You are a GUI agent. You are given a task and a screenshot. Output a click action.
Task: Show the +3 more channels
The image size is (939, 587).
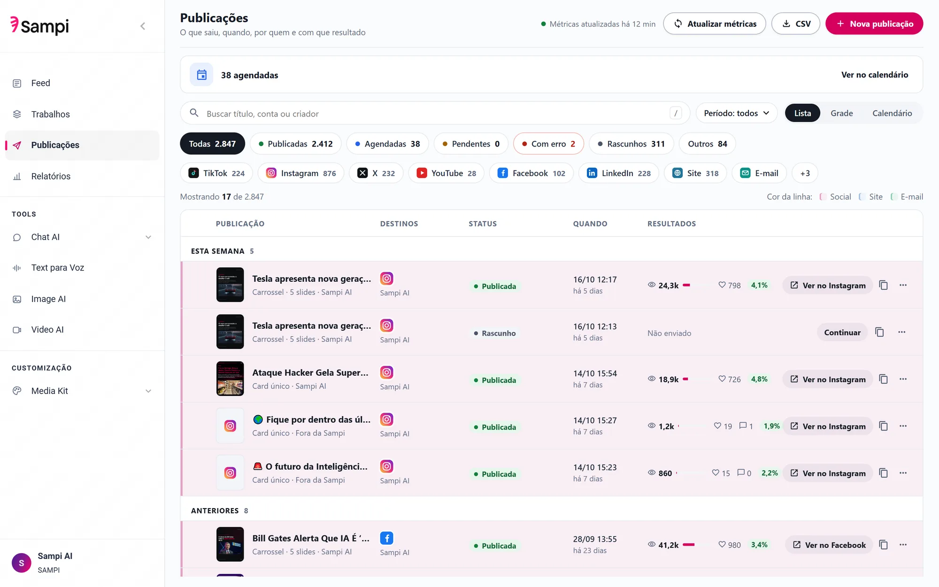805,173
